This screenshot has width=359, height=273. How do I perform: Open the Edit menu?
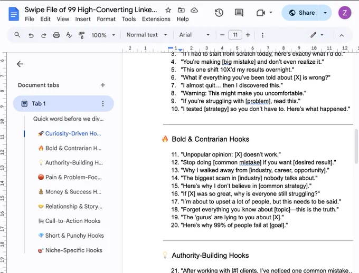(x=45, y=19)
